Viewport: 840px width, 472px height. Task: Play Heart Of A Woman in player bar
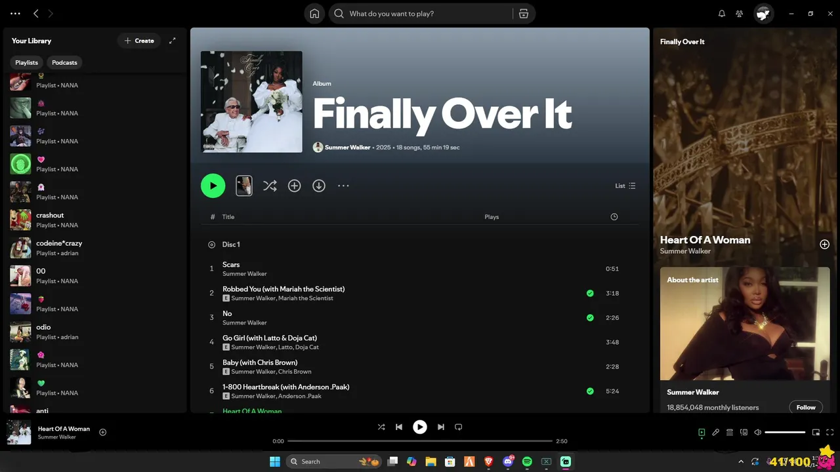click(x=420, y=427)
